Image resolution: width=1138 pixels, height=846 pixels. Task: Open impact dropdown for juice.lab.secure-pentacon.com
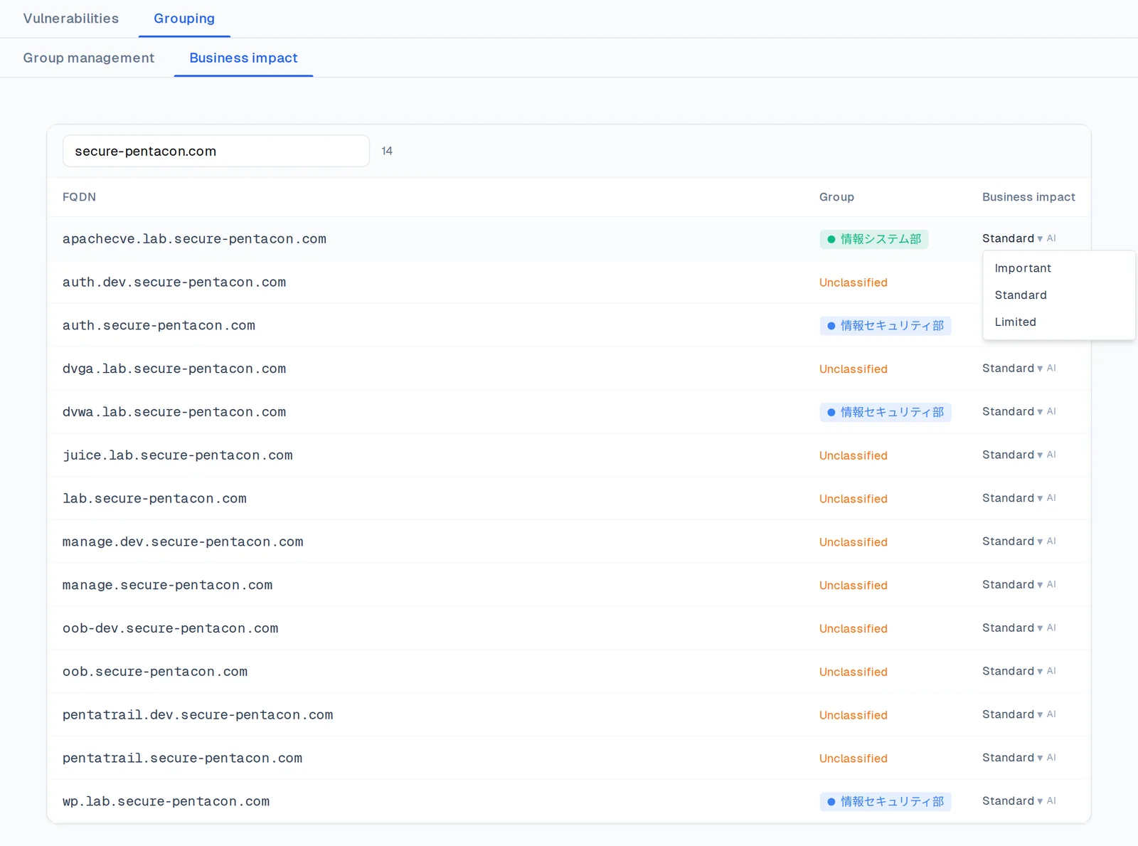(1013, 455)
